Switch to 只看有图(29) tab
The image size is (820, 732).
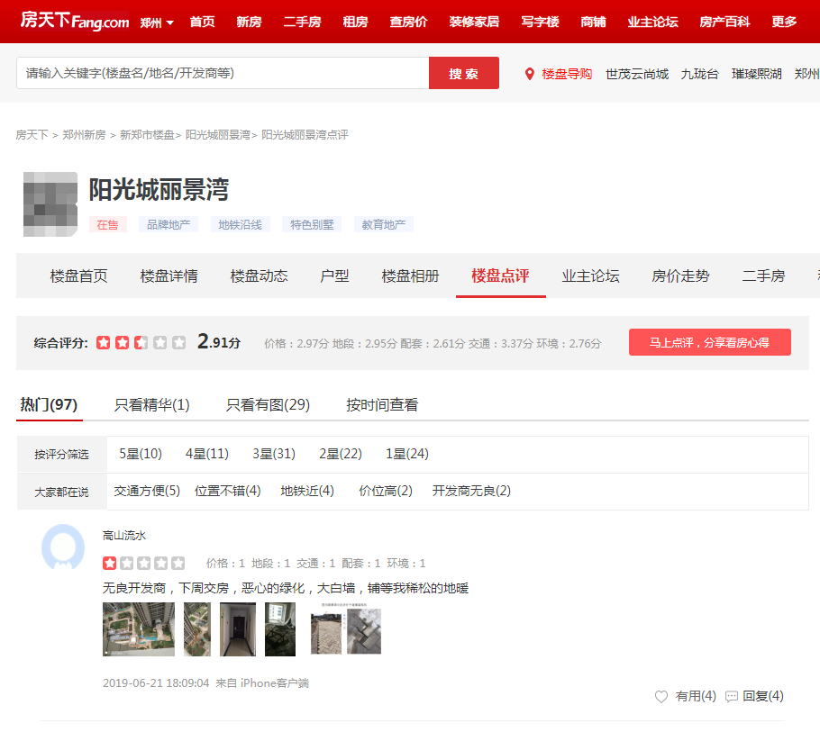tap(268, 405)
